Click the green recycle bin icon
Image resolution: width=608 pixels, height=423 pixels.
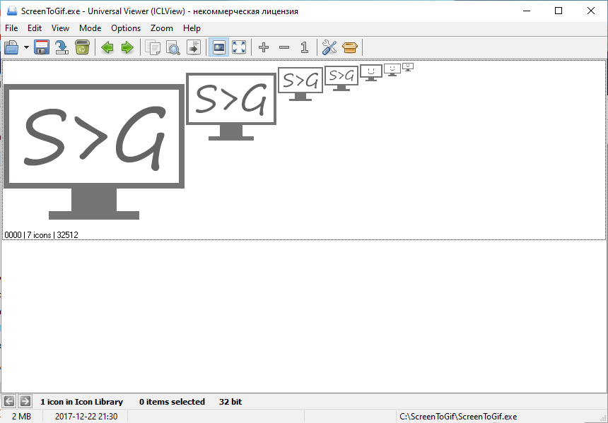[x=82, y=47]
